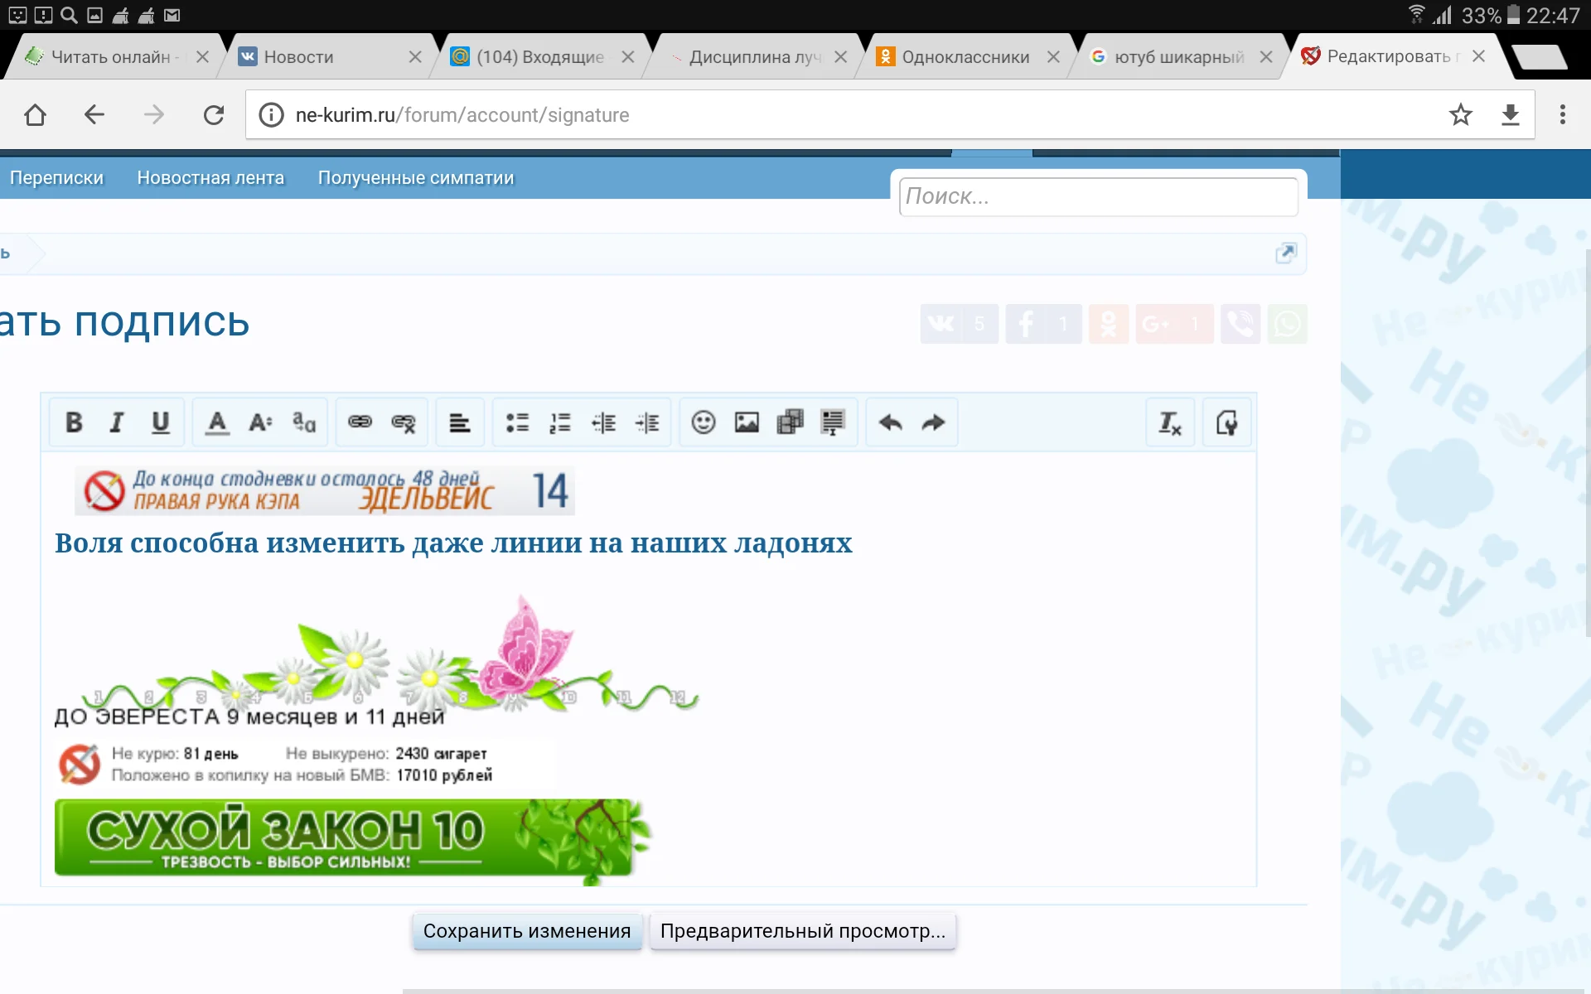Screen dimensions: 1591x994
Task: Insert an image into the signature
Action: click(x=746, y=422)
